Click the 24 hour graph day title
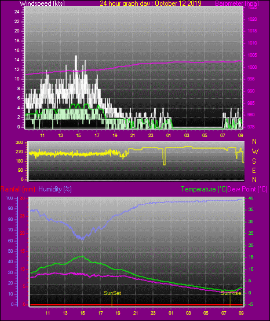Image resolution: width=270 pixels, height=321 pixels. click(151, 3)
